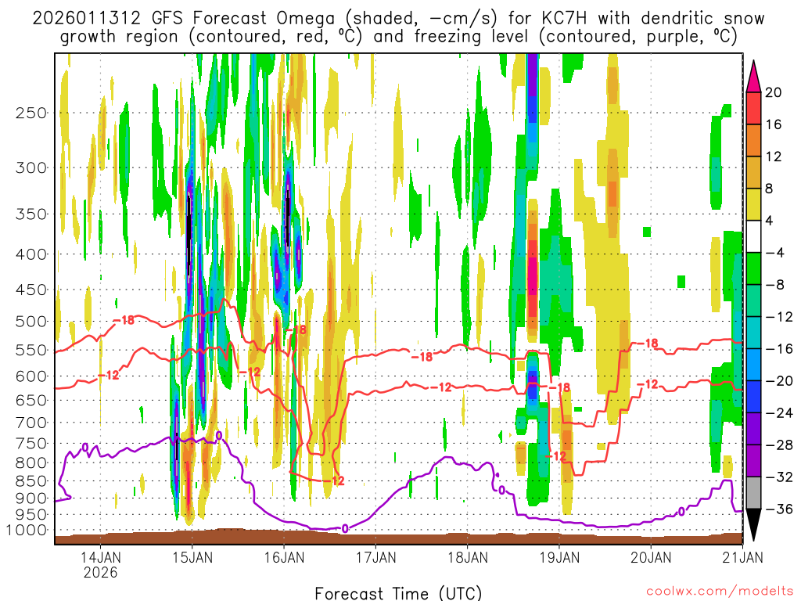The width and height of the screenshot is (801, 601).
Task: Click the 350 pressure level label
Action: tap(31, 214)
